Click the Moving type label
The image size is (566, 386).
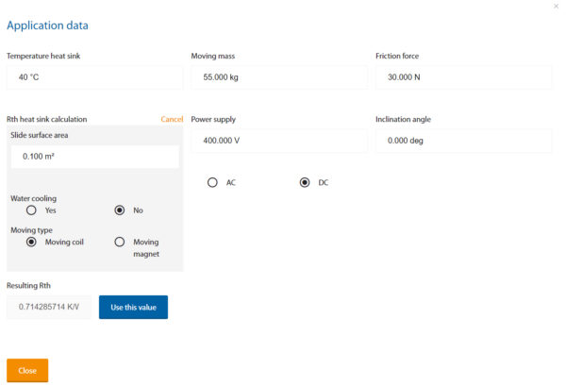click(x=33, y=229)
